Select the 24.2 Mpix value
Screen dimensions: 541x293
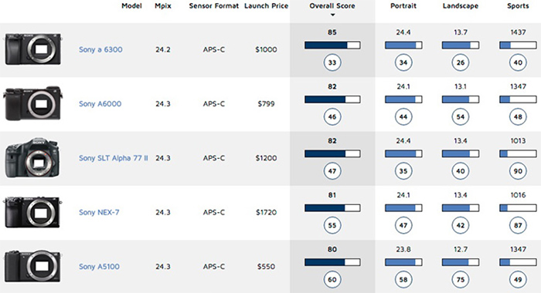[163, 49]
